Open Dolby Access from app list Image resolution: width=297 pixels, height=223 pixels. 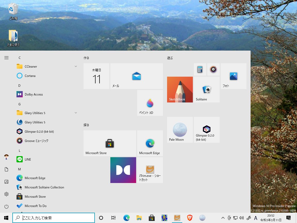[x=47, y=94]
